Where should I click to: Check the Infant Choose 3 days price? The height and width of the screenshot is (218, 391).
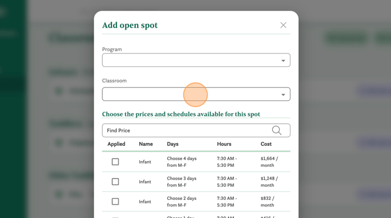click(x=115, y=182)
